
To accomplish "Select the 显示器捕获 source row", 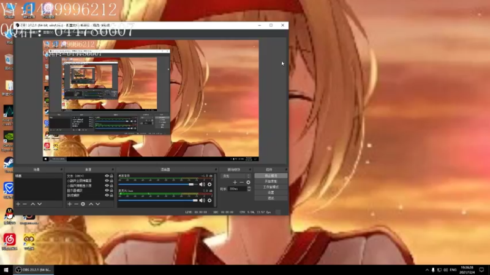I will click(x=85, y=190).
